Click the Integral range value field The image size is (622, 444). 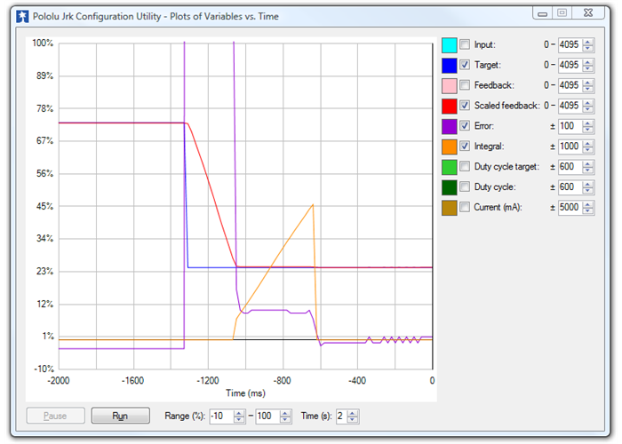(x=569, y=147)
